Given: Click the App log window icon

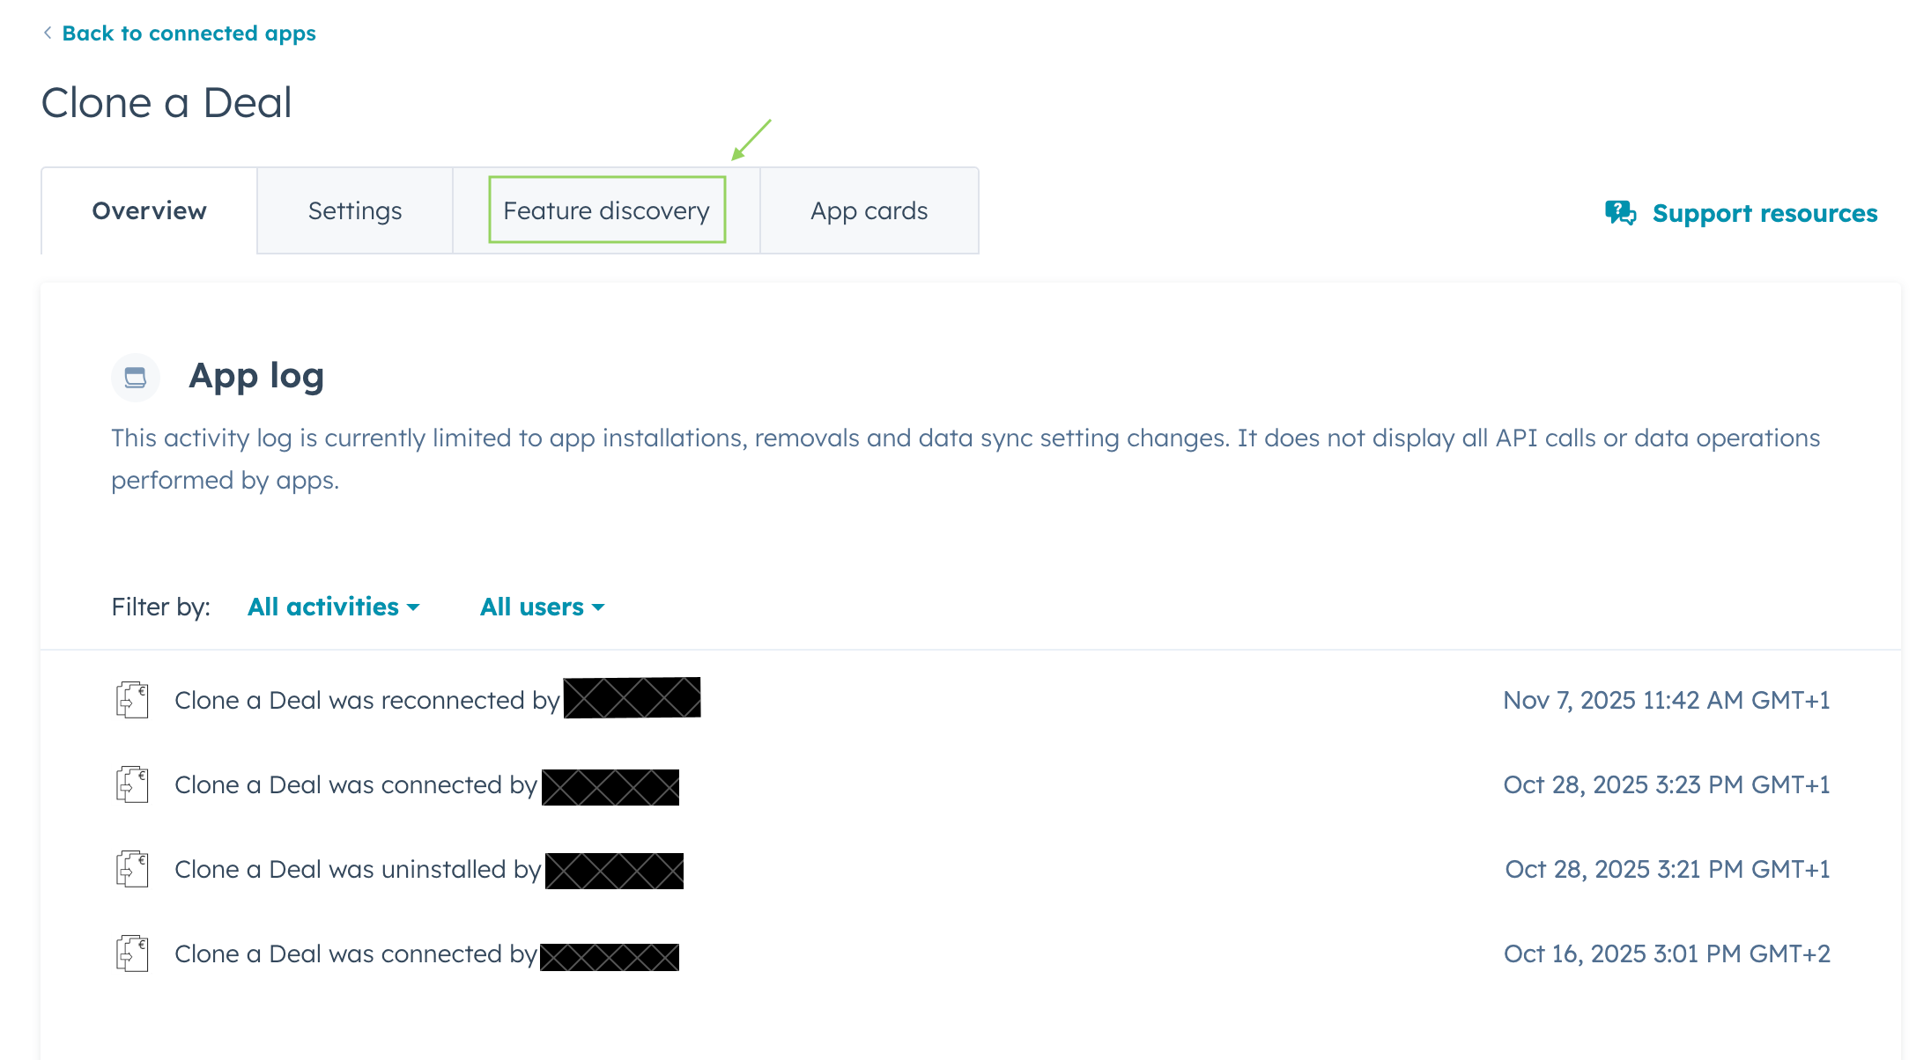Looking at the screenshot, I should point(135,378).
